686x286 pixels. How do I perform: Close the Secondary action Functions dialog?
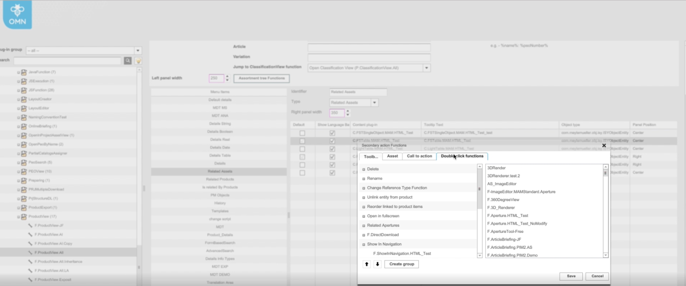(x=604, y=146)
